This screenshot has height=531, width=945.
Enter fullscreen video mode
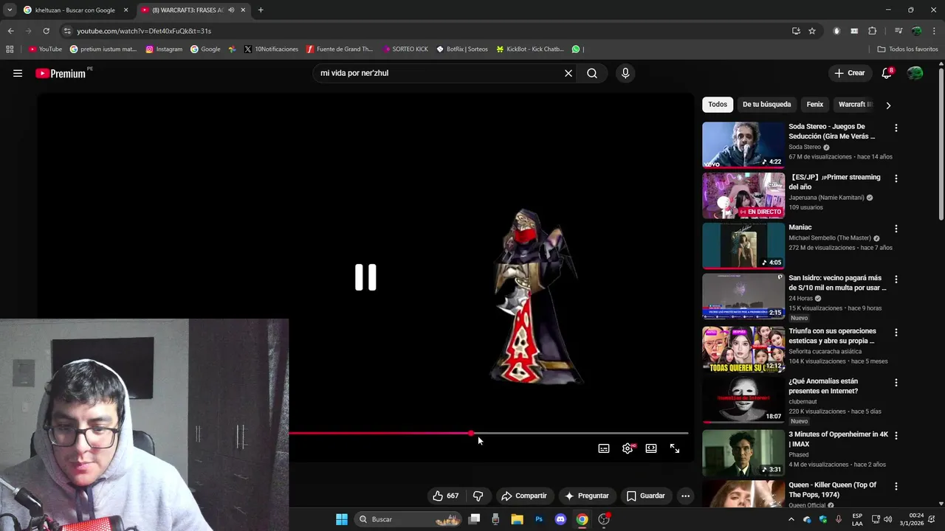[x=675, y=448]
